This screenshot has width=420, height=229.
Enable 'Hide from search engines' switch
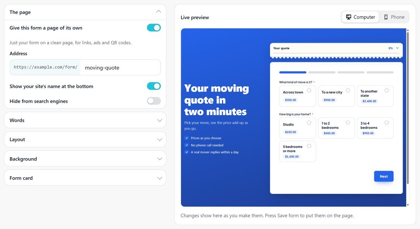point(154,101)
